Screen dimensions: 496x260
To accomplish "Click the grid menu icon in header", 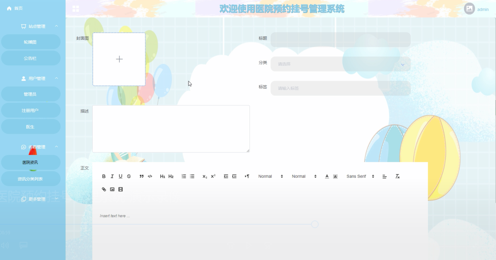I will 76,8.
